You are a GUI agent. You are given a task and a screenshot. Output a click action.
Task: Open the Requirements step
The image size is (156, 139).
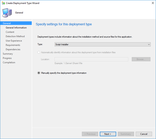click(x=13, y=45)
